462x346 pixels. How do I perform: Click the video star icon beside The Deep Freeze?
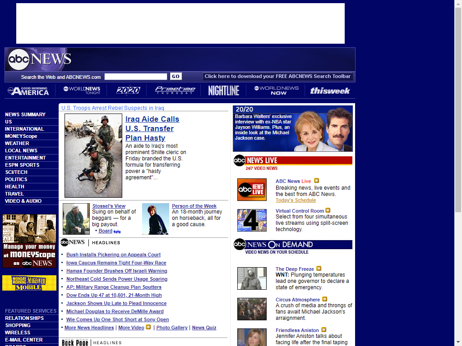point(319,269)
